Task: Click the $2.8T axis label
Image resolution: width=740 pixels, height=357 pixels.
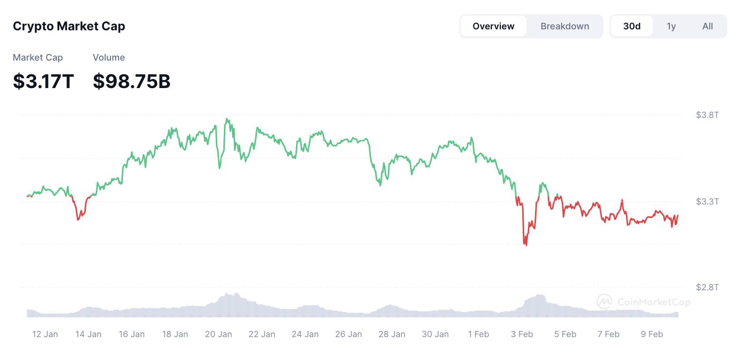Action: pyautogui.click(x=707, y=287)
